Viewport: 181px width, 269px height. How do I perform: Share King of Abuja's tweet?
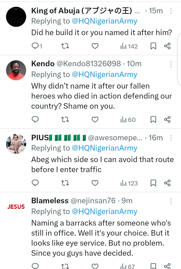pos(167,46)
